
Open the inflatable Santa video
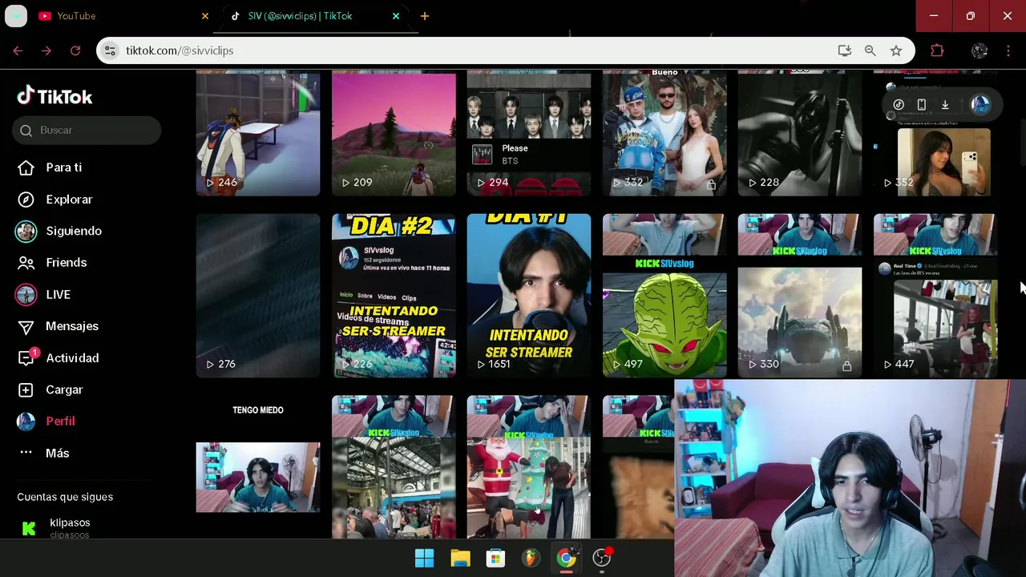pyautogui.click(x=529, y=466)
